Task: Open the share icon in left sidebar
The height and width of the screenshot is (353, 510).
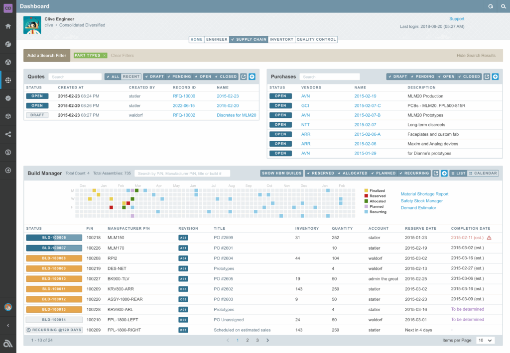Action: (x=8, y=134)
